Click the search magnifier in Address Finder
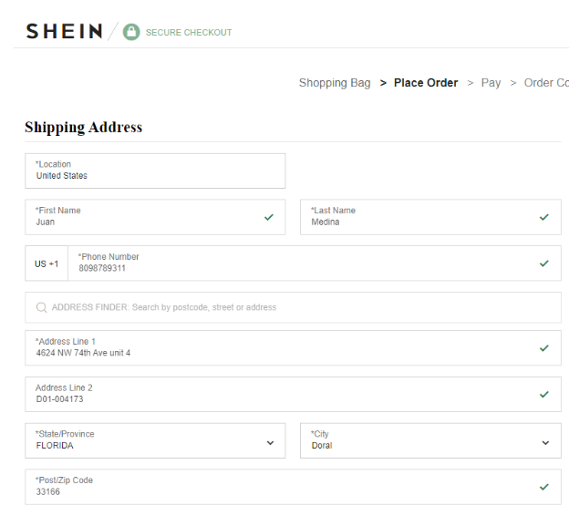 (x=41, y=308)
